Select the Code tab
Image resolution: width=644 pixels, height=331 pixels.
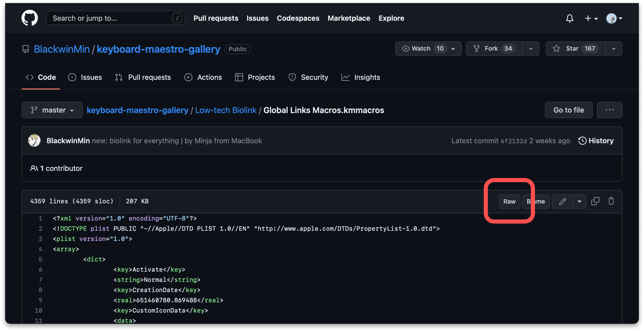pyautogui.click(x=47, y=77)
